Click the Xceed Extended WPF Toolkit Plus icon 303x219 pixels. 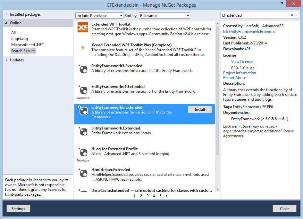(83, 48)
